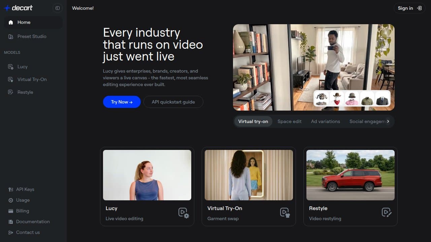
Task: Click the hero video preview image
Action: tap(314, 67)
